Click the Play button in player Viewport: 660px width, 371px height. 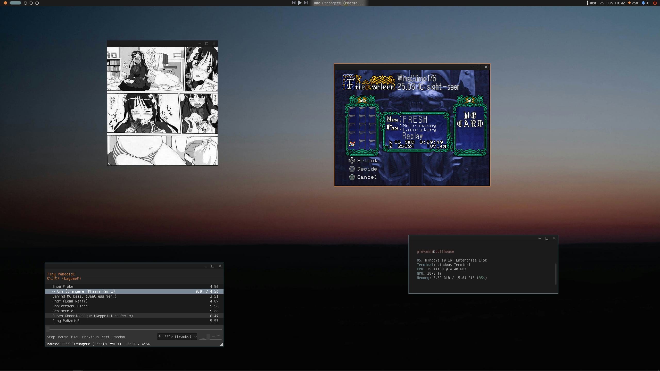click(75, 337)
